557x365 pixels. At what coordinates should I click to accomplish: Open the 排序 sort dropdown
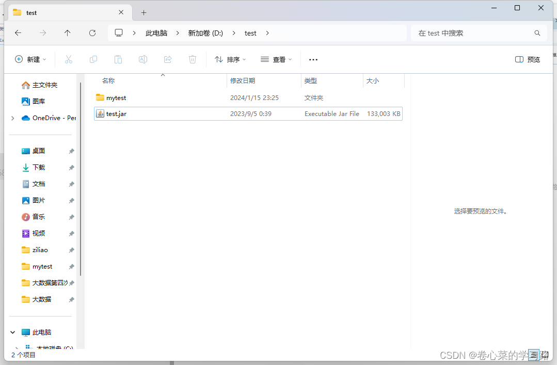230,59
